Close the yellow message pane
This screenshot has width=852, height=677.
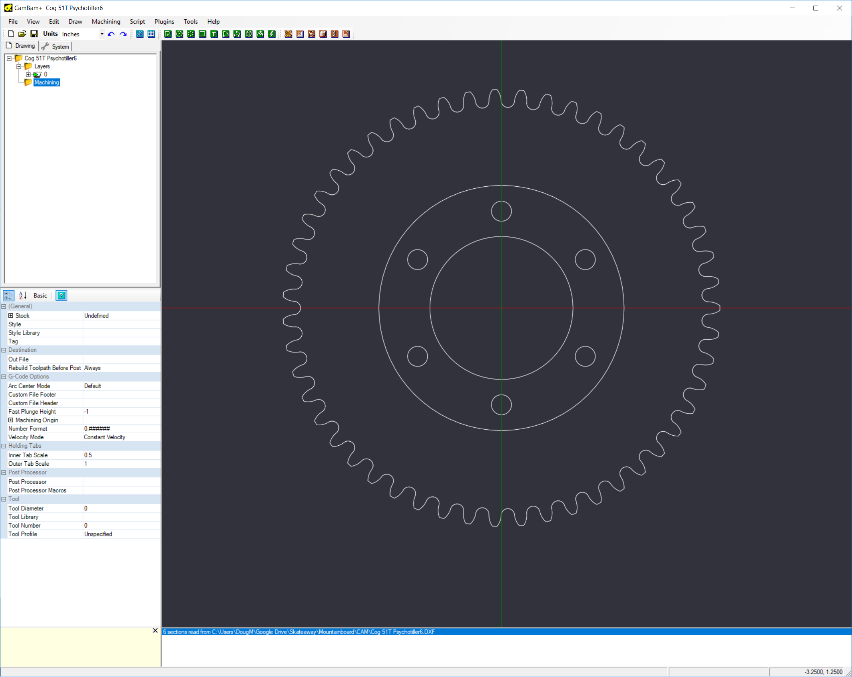pyautogui.click(x=155, y=630)
